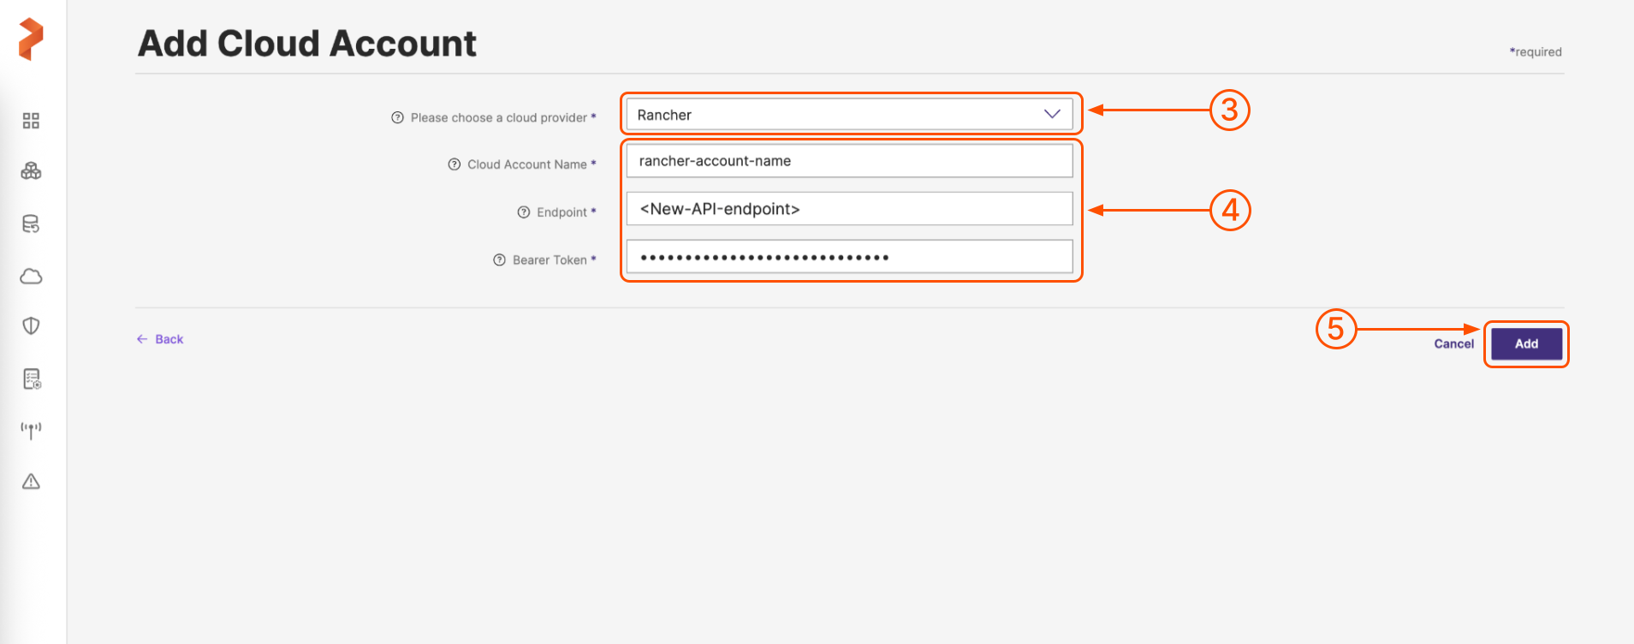Open the rules checklist icon in sidebar
The image size is (1634, 644).
31,379
